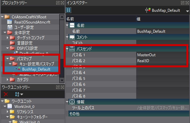Click the 名前 column header
Image resolution: width=190 pixels, height=123 pixels.
[101, 19]
